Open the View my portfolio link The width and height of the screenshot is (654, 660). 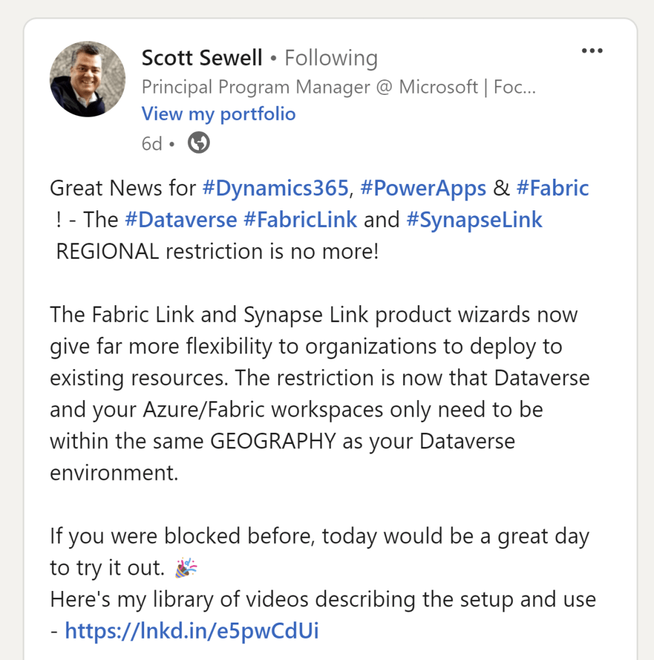[218, 114]
